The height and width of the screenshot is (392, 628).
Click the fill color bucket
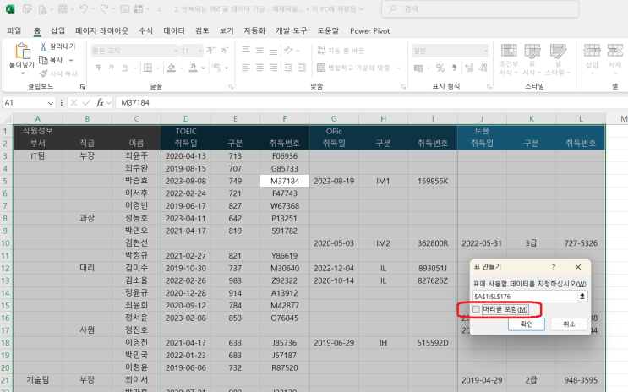[172, 68]
